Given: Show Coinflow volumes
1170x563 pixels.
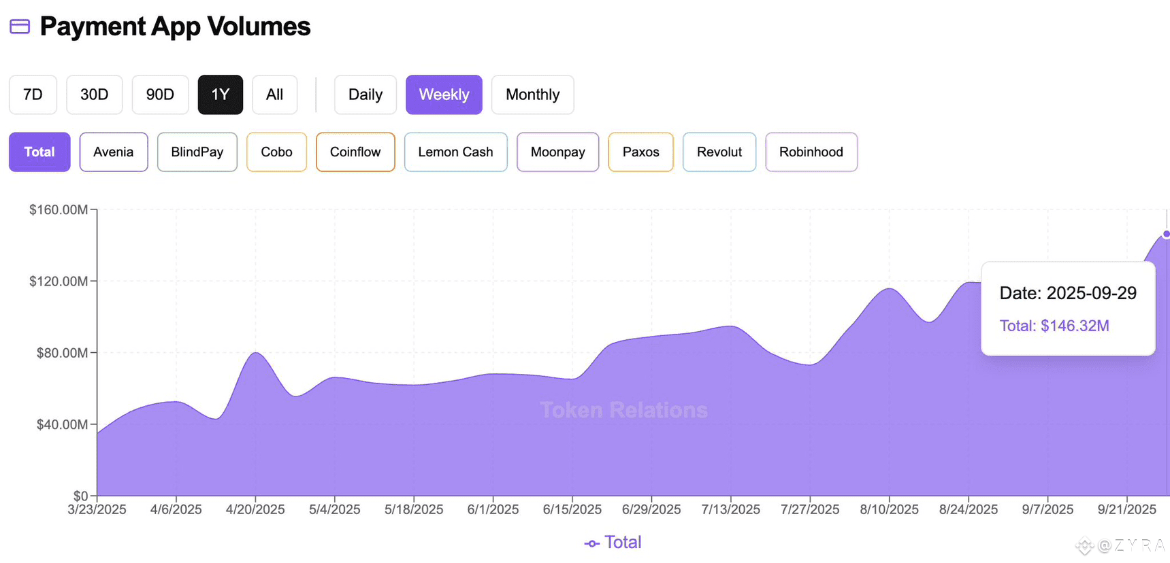Looking at the screenshot, I should [355, 152].
